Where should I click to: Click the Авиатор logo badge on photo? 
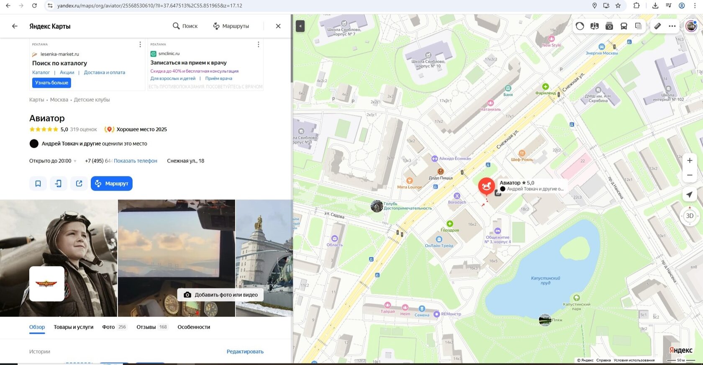pos(47,284)
